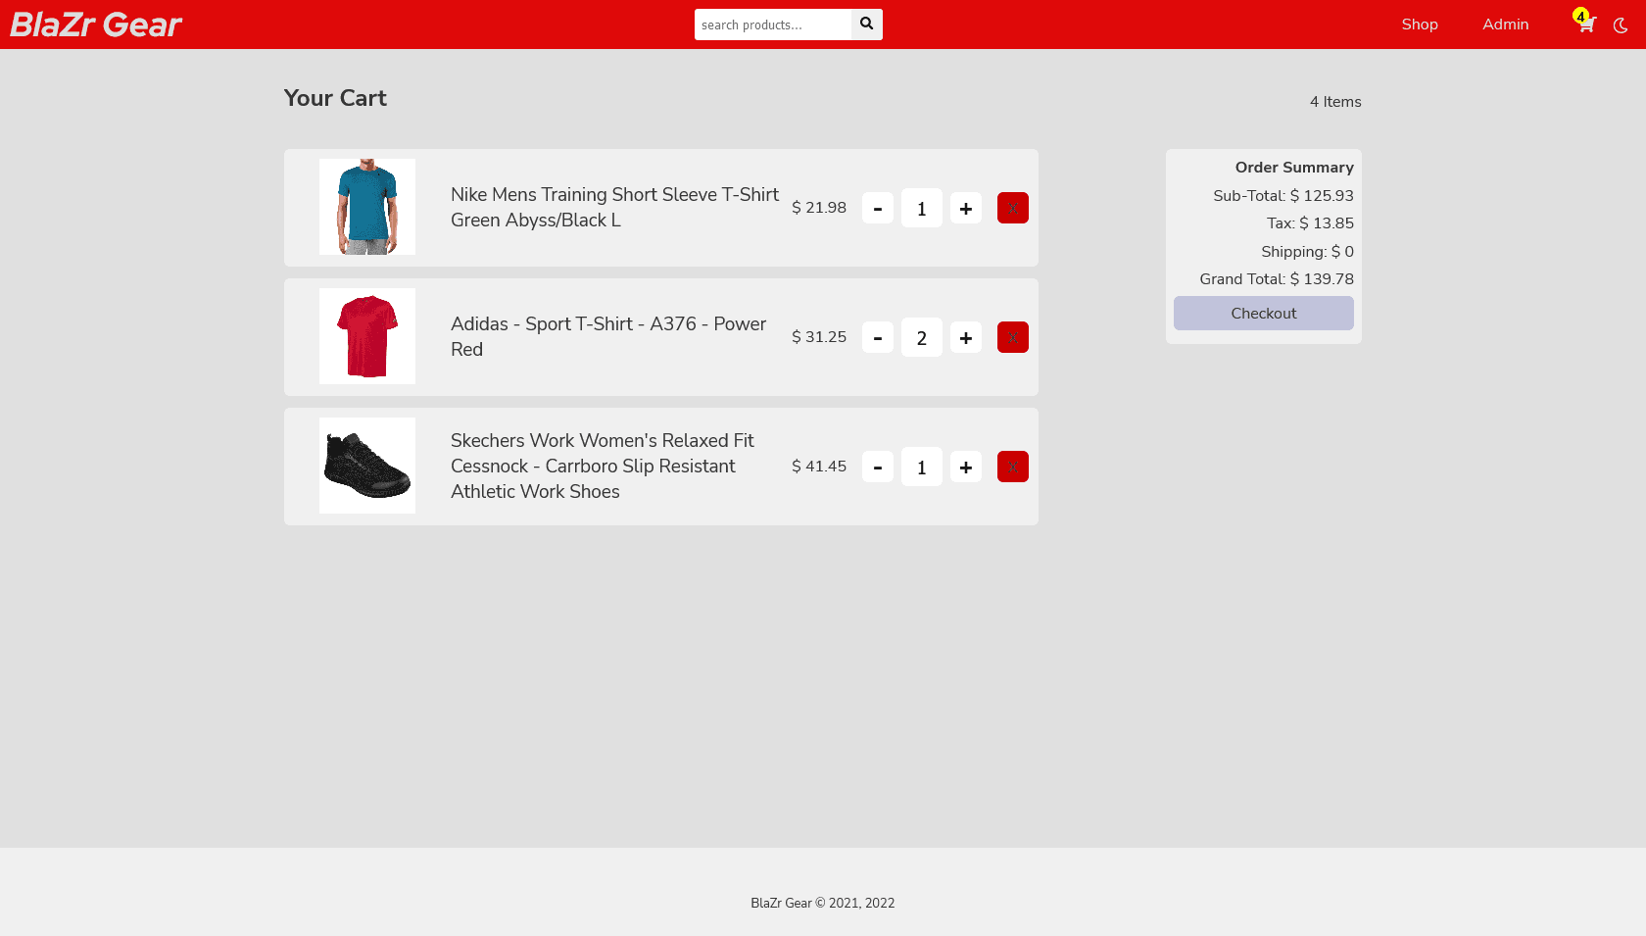Open the Shop page
Screen dimensions: 1646x936
[x=1420, y=25]
